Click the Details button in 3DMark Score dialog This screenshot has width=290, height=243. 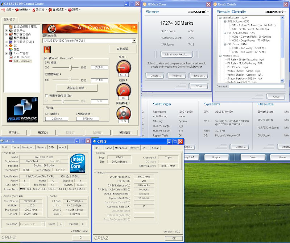[155, 76]
